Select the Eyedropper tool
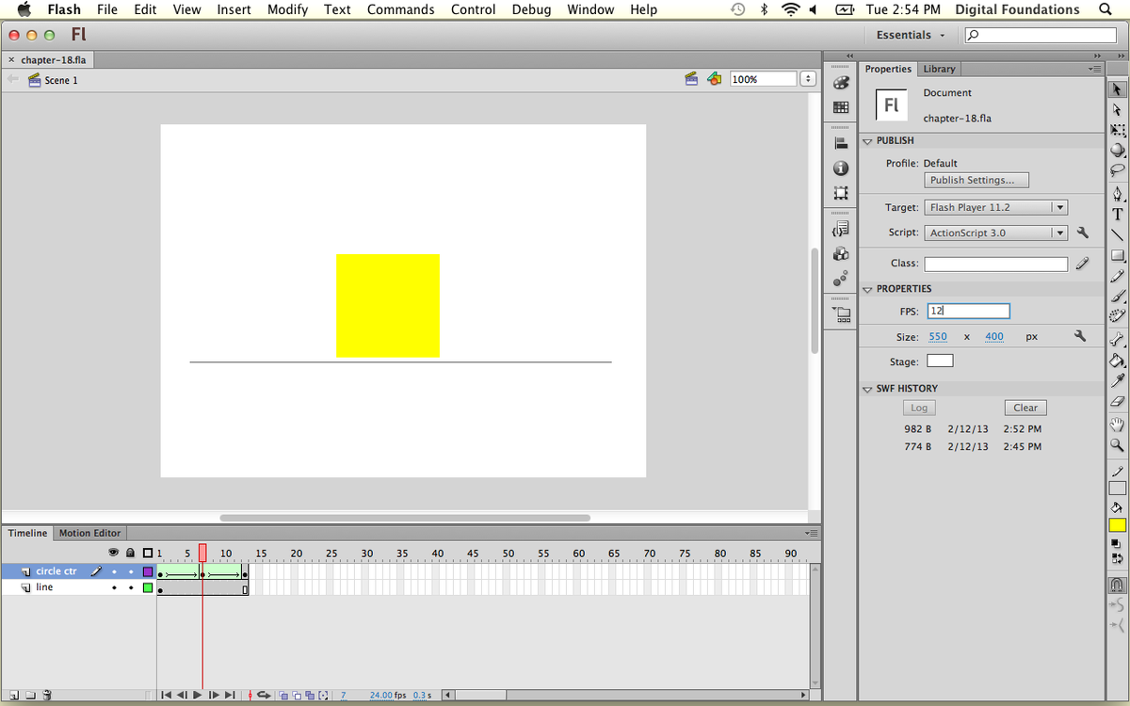Screen dimensions: 1130x706 coord(1118,380)
